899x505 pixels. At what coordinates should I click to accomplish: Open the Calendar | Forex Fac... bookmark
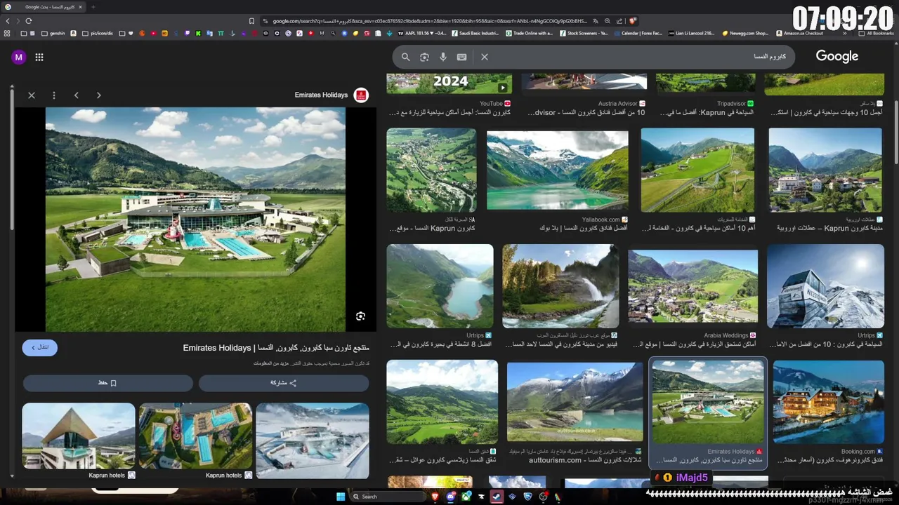[638, 33]
